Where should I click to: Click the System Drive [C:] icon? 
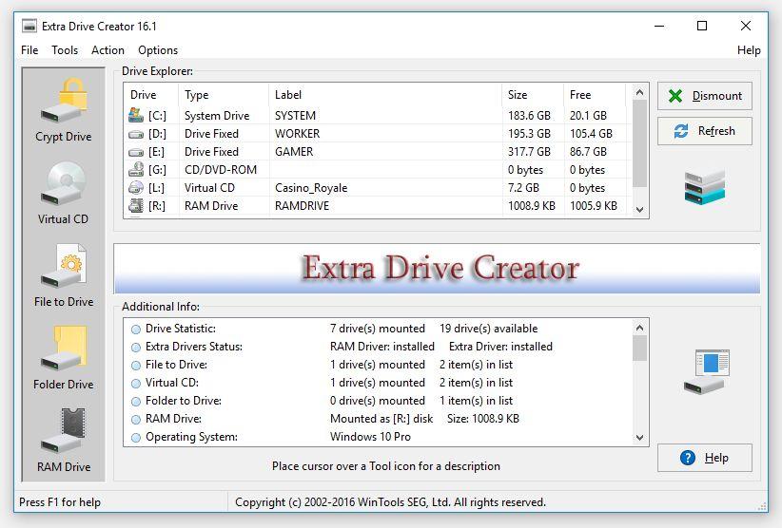(x=136, y=115)
